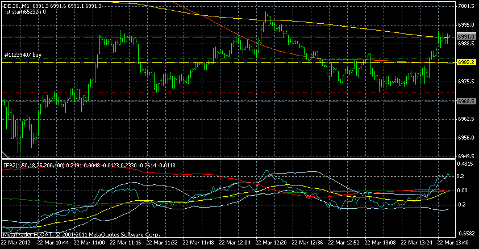Viewport: 479px width, 249px height.
Task: Click the 0.00 indicator scale value
Action: [x=462, y=191]
